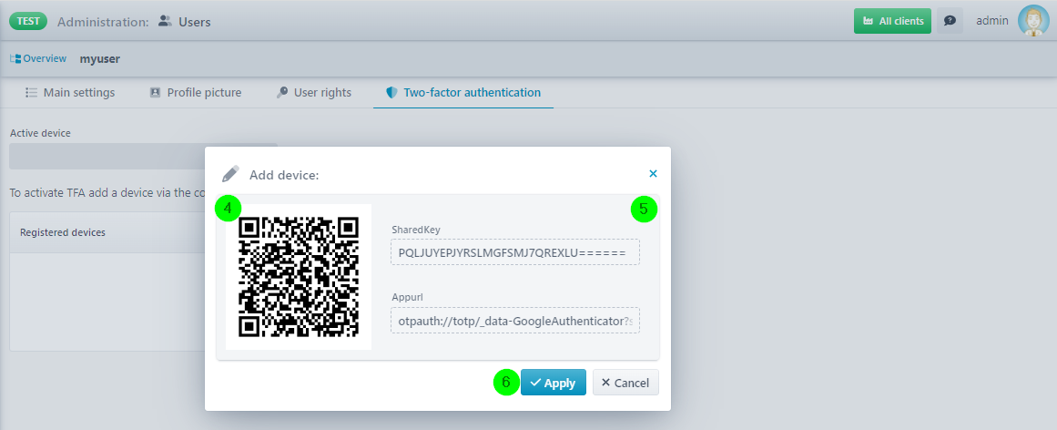Image resolution: width=1057 pixels, height=430 pixels.
Task: Click the Users icon in header
Action: click(x=165, y=22)
